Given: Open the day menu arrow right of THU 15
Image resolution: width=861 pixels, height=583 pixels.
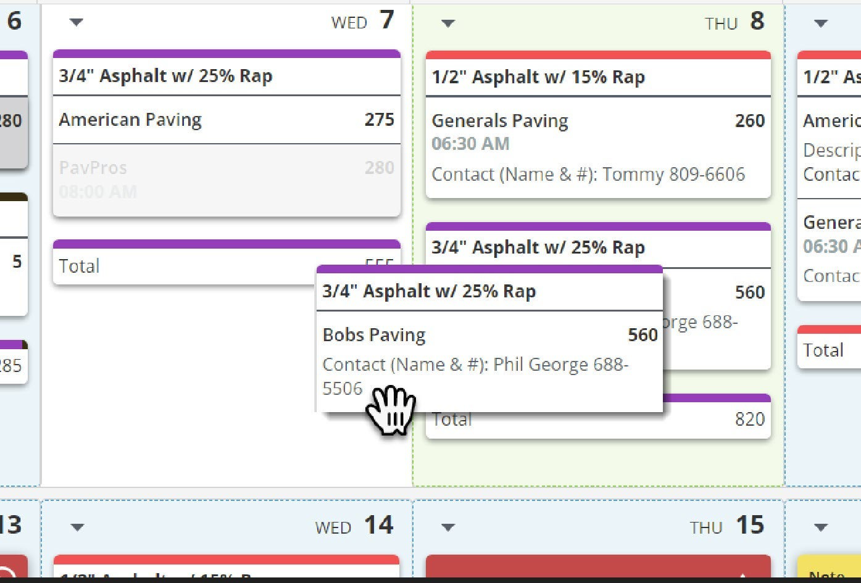Looking at the screenshot, I should (820, 527).
